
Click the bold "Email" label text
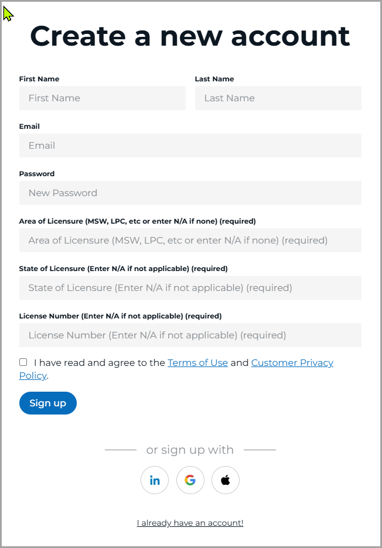[x=29, y=126]
